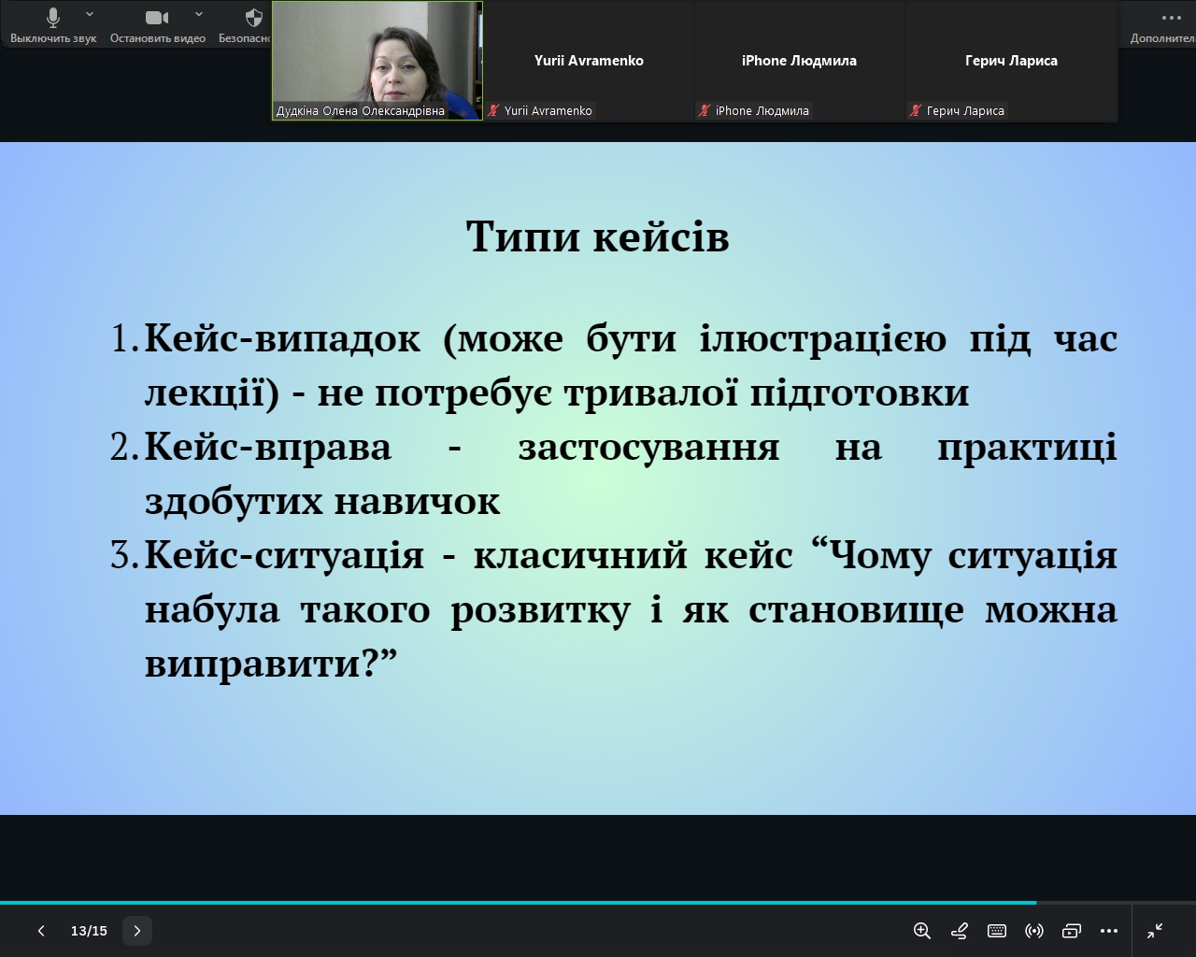Select iPhone Людмила participant tile
The width and height of the screenshot is (1196, 957).
coord(799,61)
